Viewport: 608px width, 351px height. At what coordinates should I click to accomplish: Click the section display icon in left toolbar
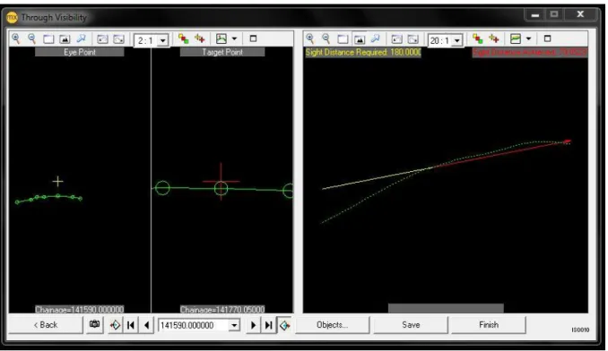click(221, 39)
